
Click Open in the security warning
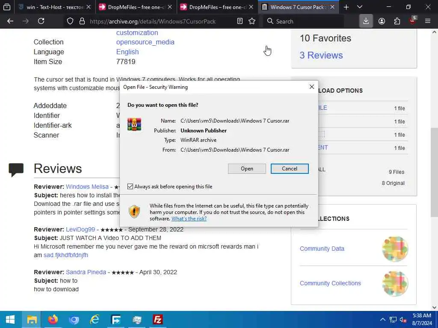247,168
